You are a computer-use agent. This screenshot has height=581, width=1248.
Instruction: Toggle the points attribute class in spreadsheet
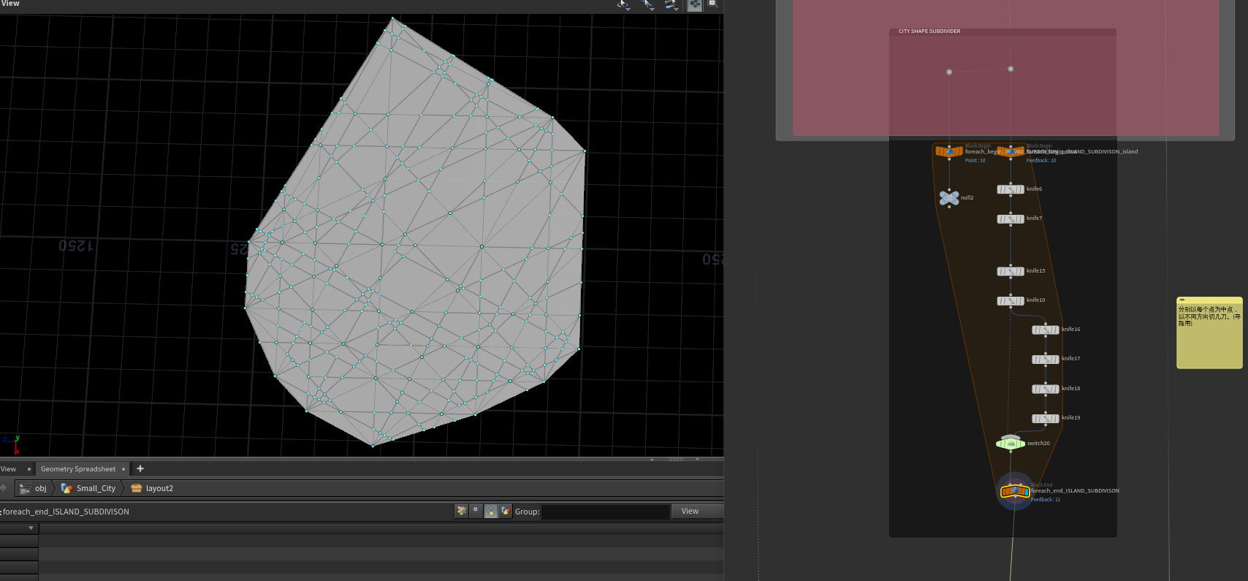pyautogui.click(x=461, y=512)
